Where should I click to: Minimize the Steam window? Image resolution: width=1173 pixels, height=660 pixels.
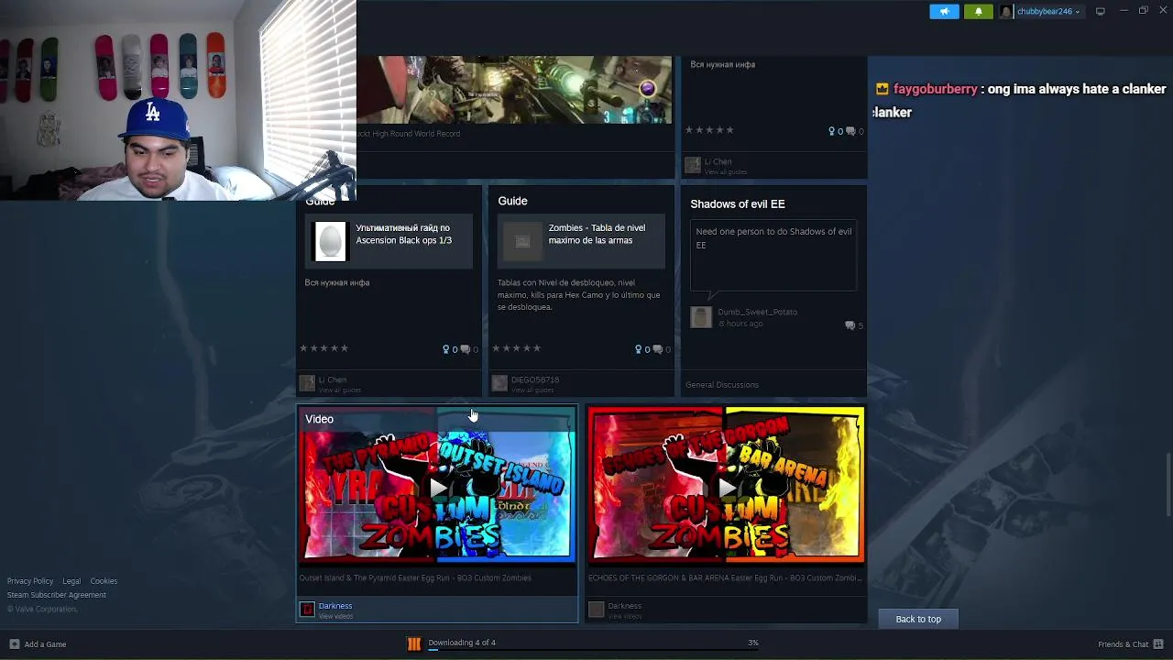(x=1124, y=11)
